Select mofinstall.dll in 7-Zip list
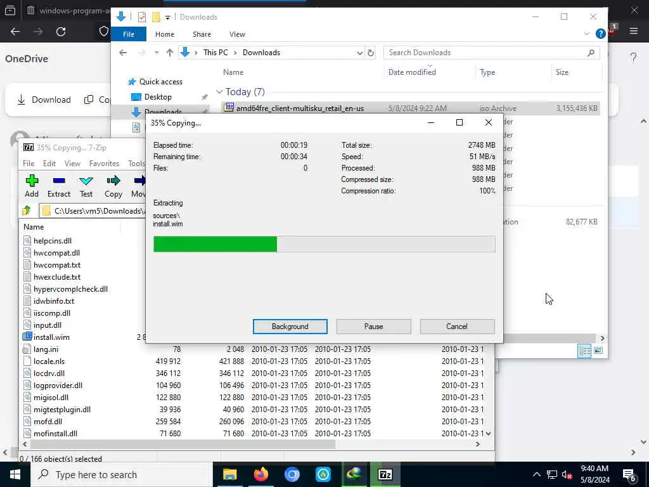Image resolution: width=649 pixels, height=487 pixels. (56, 433)
